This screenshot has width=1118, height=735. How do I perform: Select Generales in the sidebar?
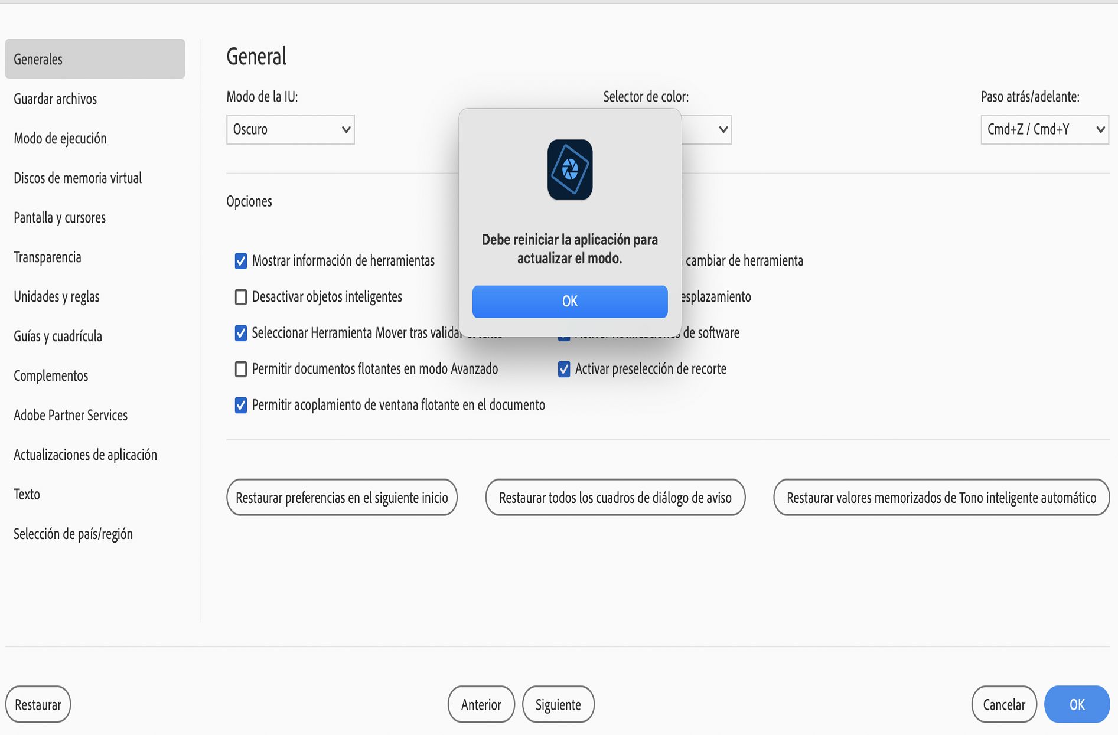coord(95,59)
